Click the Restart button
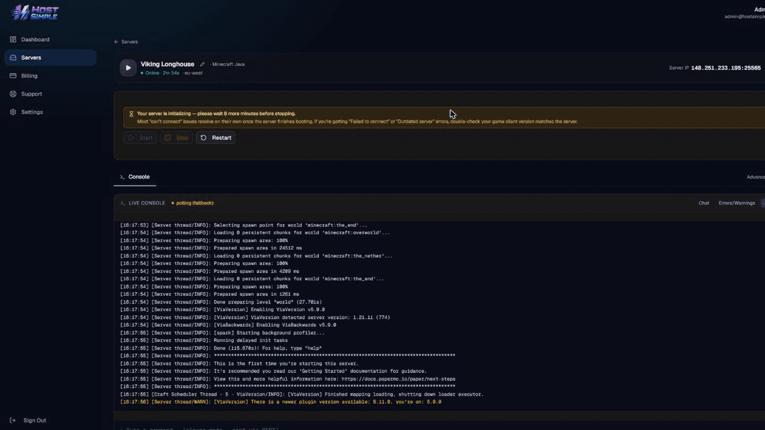The width and height of the screenshot is (765, 430). [216, 137]
